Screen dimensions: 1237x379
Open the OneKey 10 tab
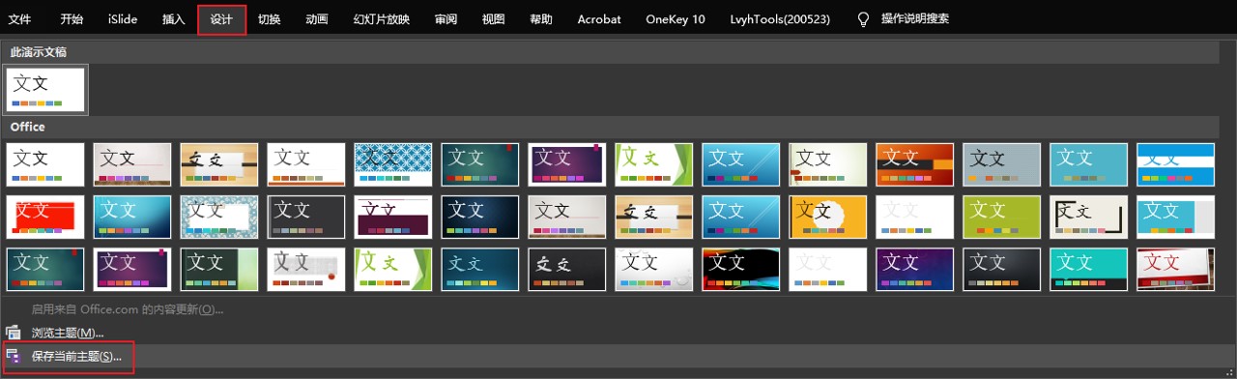coord(676,19)
